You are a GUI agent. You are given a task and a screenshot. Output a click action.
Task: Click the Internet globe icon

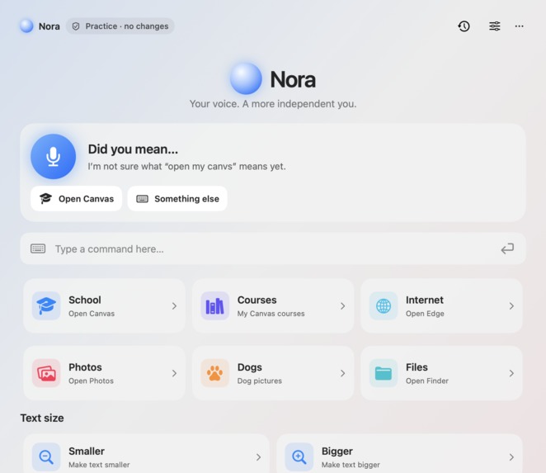[x=384, y=305]
